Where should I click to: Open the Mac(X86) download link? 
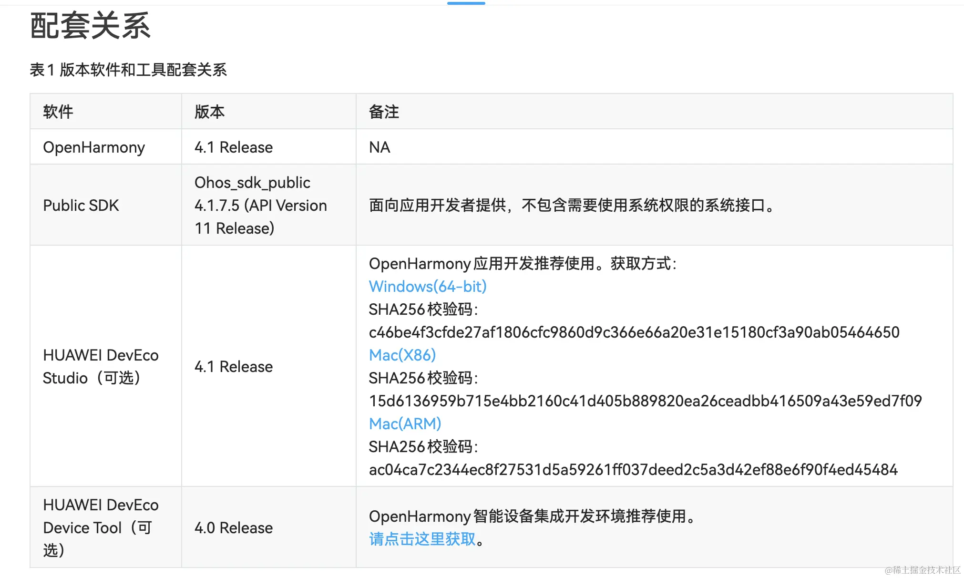pyautogui.click(x=402, y=355)
